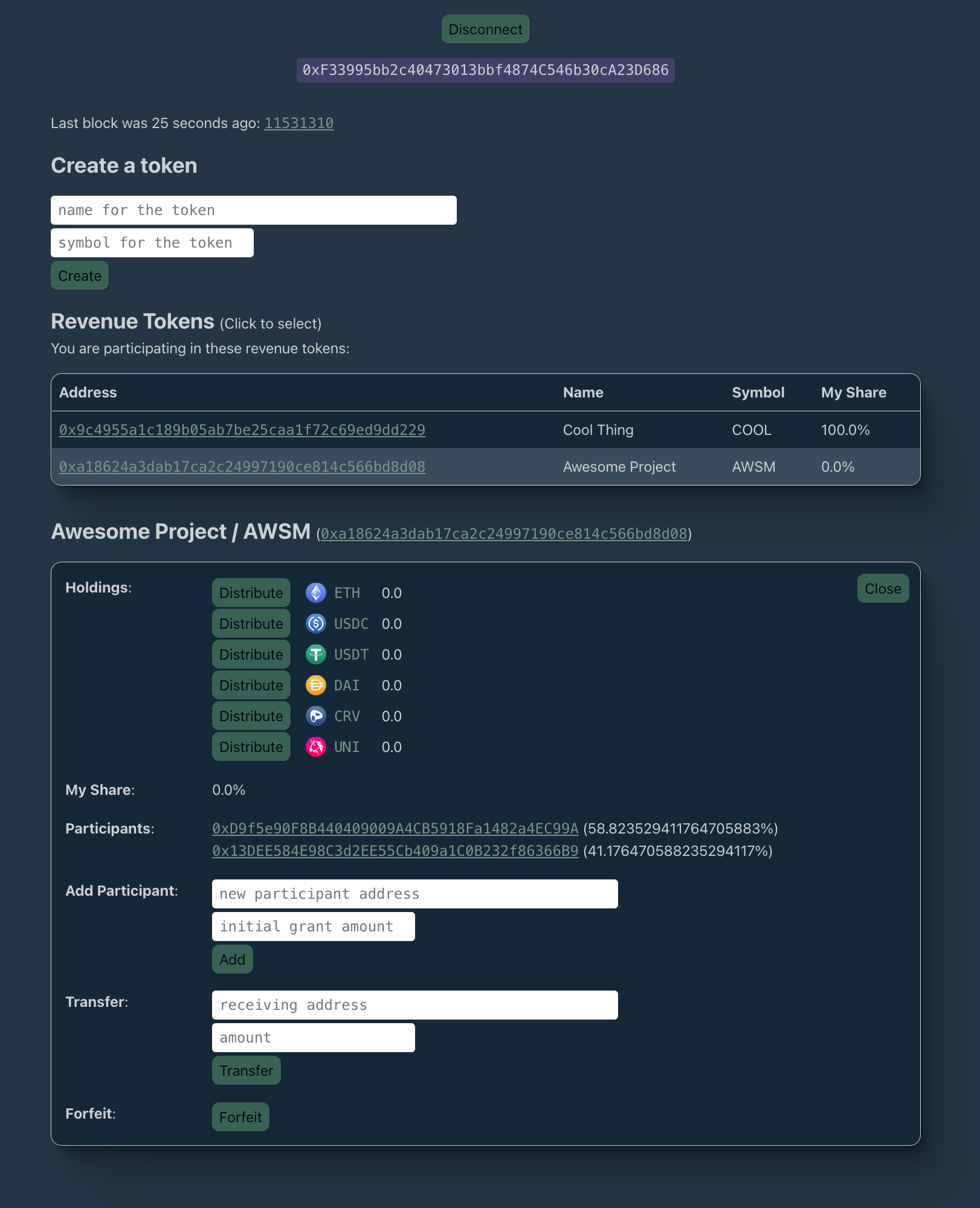Click the Transfer button

point(247,1071)
